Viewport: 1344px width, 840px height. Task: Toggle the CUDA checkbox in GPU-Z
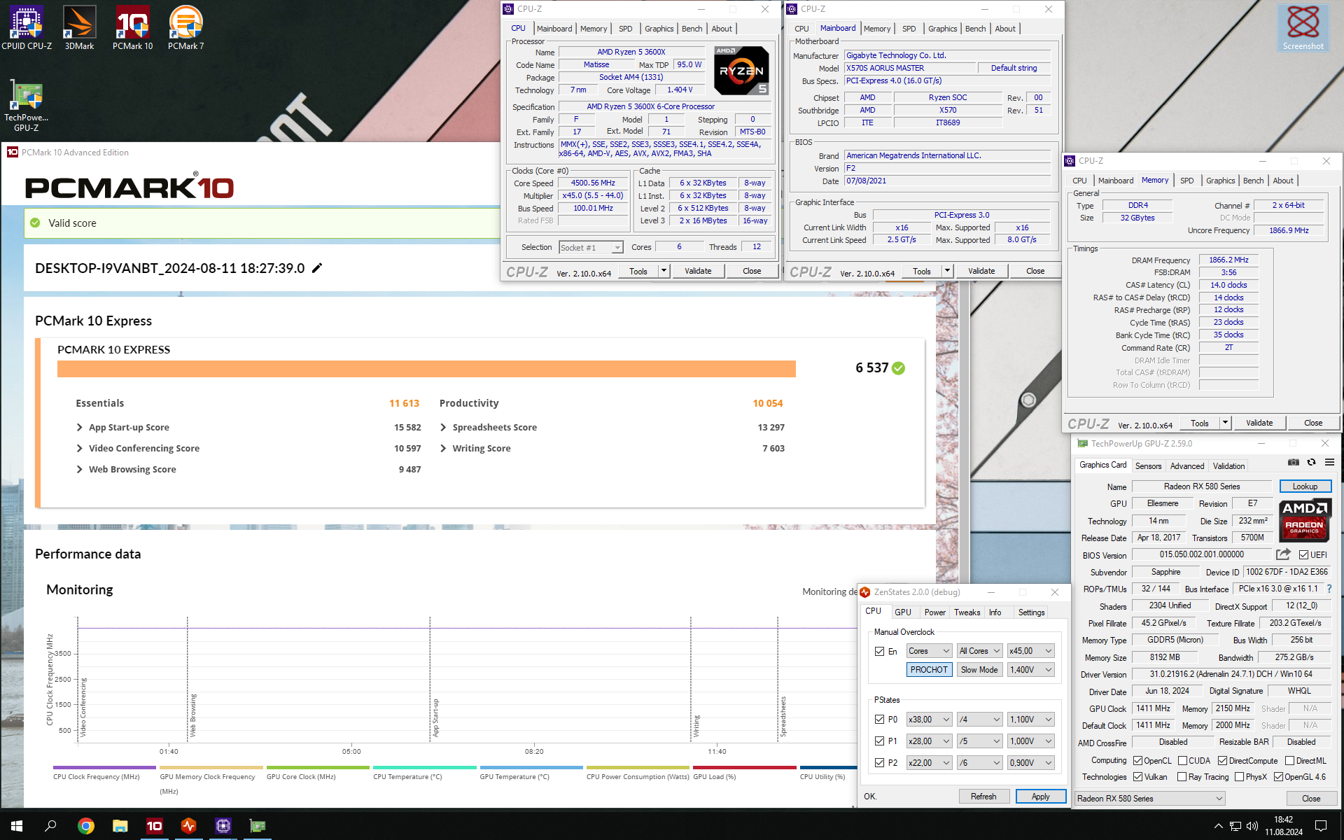pos(1182,760)
